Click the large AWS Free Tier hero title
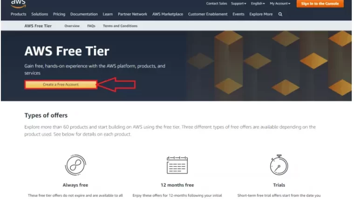 tap(67, 51)
